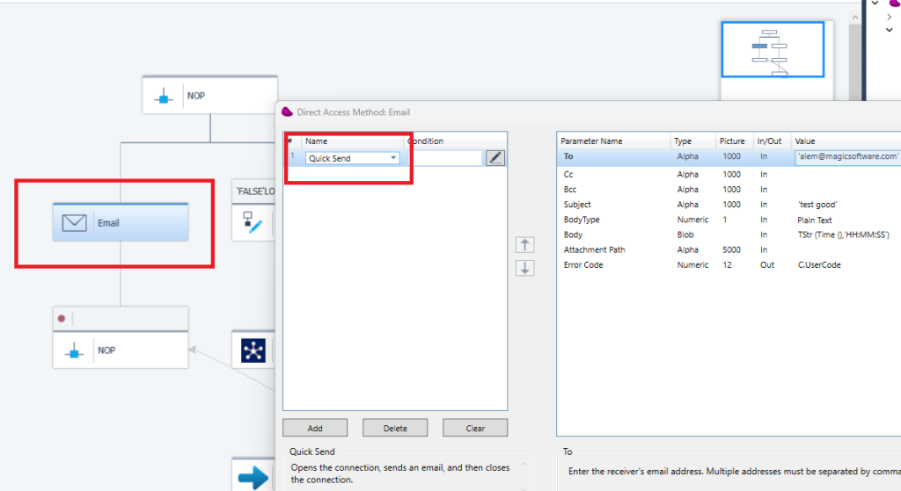
Task: Click the dark blue network hub icon
Action: 253,350
